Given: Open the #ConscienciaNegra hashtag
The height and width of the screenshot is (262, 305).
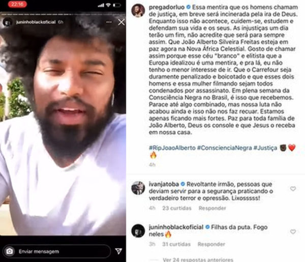Looking at the screenshot, I should pyautogui.click(x=225, y=148).
